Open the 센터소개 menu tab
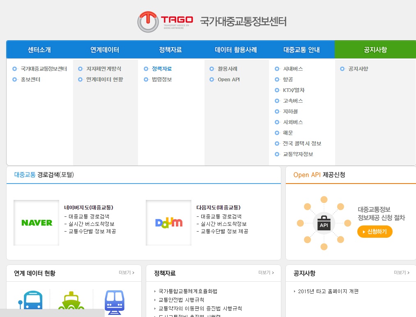Viewport: 416px width, 317px height. tap(39, 50)
